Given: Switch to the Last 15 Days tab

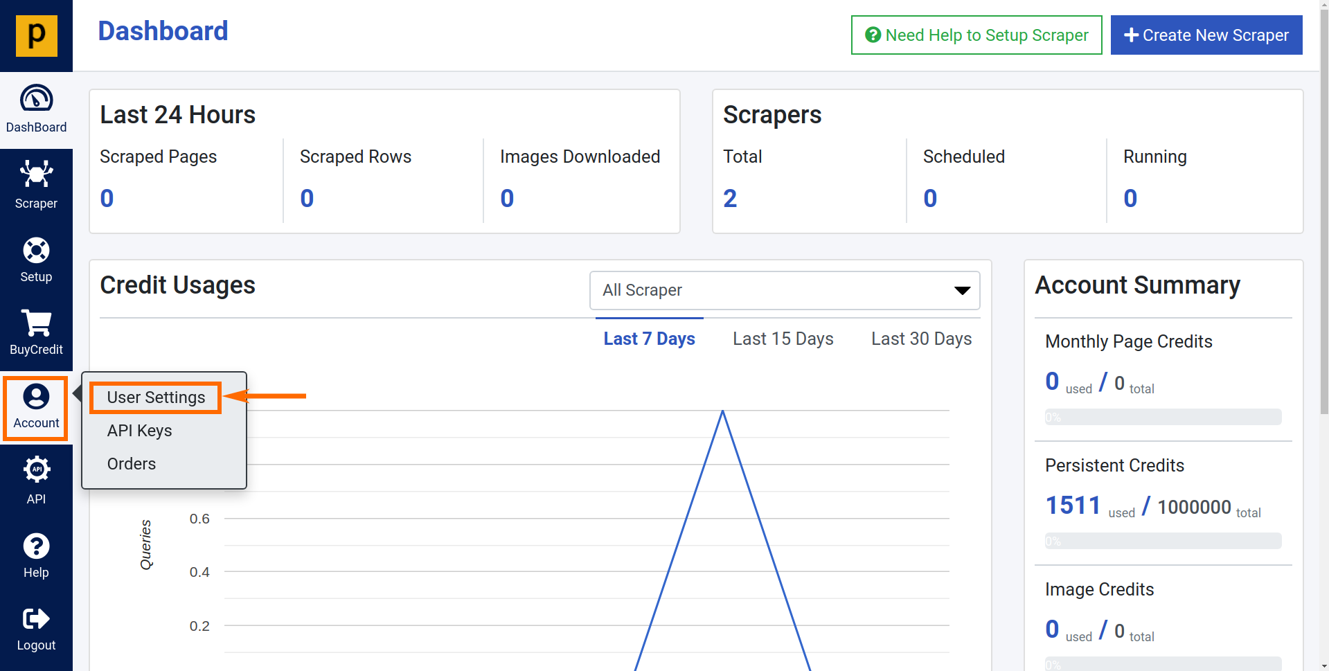Looking at the screenshot, I should (783, 339).
